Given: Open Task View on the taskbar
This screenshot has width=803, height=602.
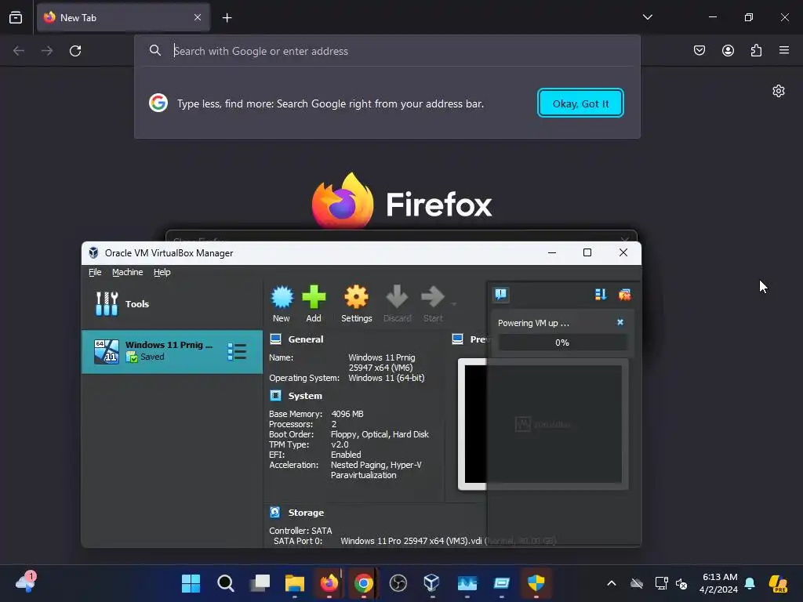Looking at the screenshot, I should (x=260, y=583).
